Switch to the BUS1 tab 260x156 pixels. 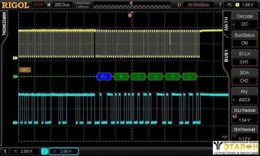[x=226, y=55]
